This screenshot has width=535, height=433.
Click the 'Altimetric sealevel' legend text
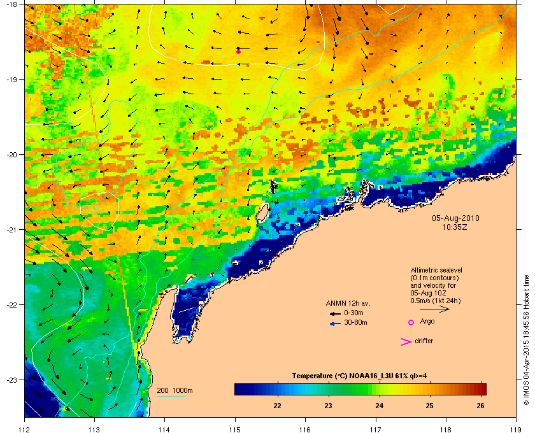436,270
